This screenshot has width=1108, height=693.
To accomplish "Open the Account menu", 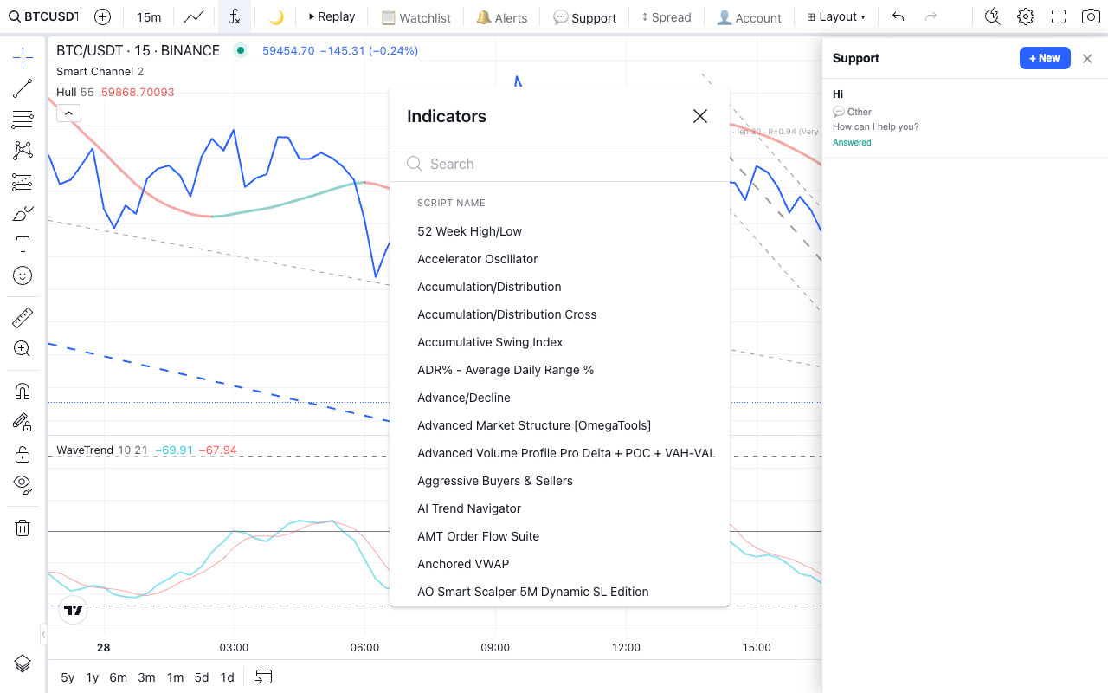I will coord(750,16).
